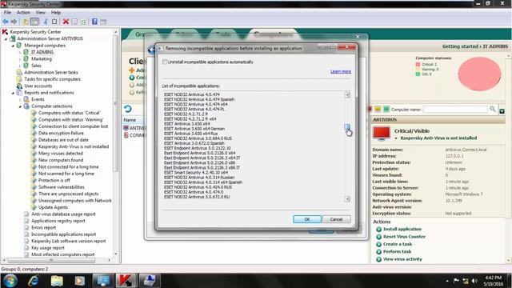Image resolution: width=512 pixels, height=288 pixels.
Task: Check Uninstall incompatible applications automatically
Action: (x=165, y=62)
